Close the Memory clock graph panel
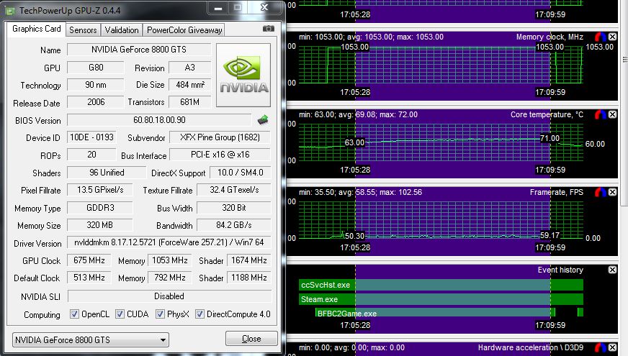 tap(612, 37)
